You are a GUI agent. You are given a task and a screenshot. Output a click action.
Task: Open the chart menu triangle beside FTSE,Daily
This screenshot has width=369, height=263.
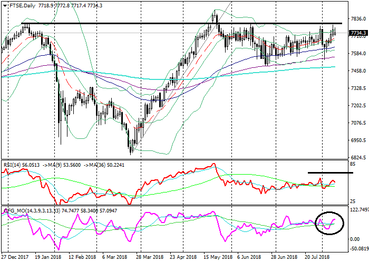coord(5,6)
